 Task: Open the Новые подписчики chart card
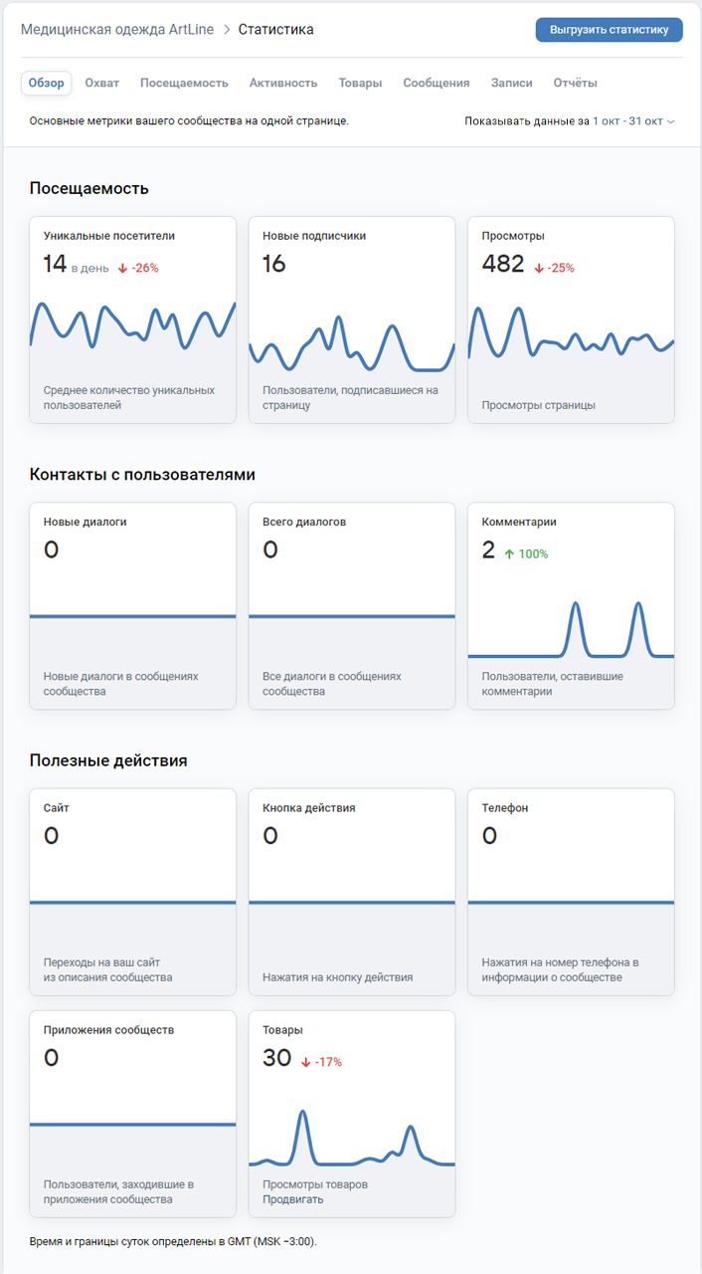click(352, 319)
